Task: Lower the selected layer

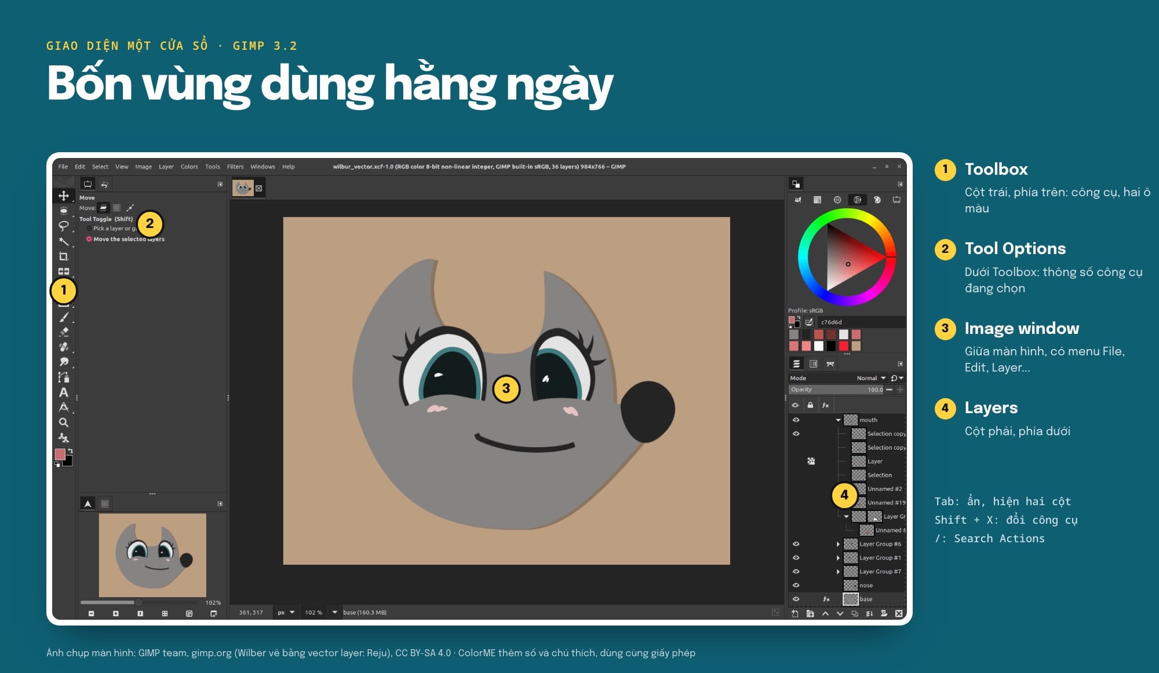Action: (840, 613)
